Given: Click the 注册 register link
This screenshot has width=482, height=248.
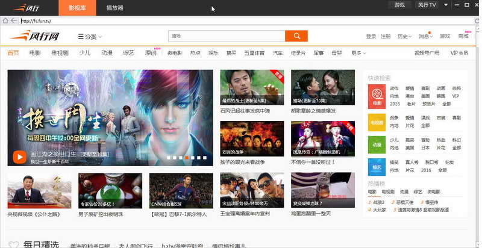Looking at the screenshot, I should coord(386,36).
